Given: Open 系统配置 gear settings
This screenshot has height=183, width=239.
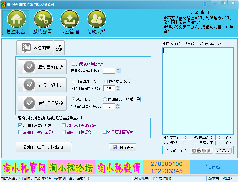Looking at the screenshot, I should 43,22.
